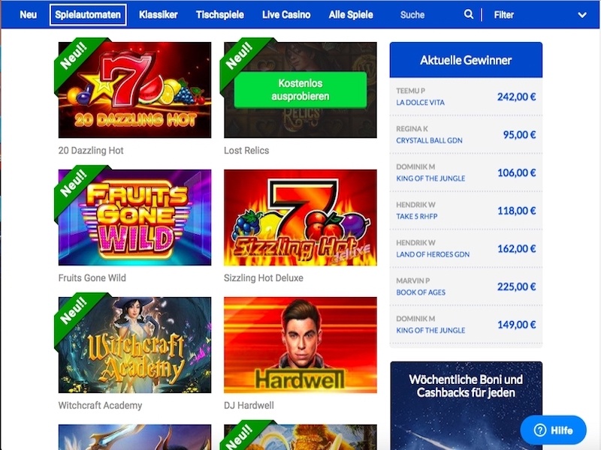Open Wöchentliche Boni und Cashbacks banner

[466, 406]
